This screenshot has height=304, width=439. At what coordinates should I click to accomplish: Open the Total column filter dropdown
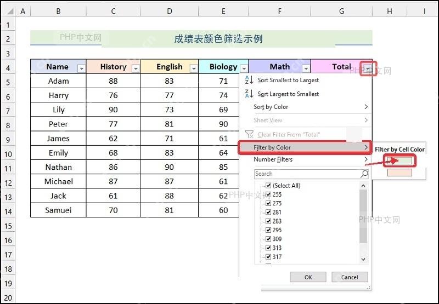click(x=368, y=68)
